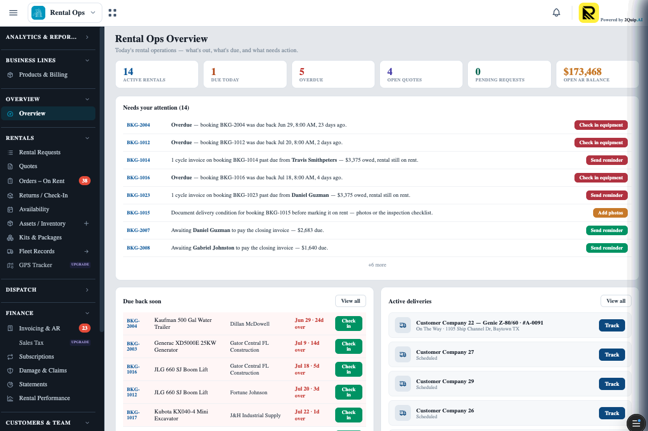This screenshot has height=431, width=648.
Task: Collapse the Rentals section
Action: pos(48,138)
